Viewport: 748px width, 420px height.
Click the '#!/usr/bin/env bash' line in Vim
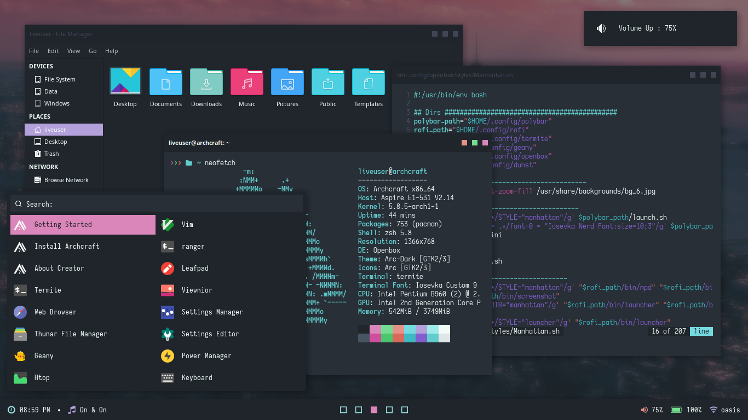coord(450,95)
